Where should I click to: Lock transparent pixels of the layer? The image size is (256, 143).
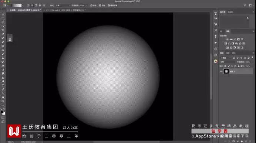(x=225, y=66)
